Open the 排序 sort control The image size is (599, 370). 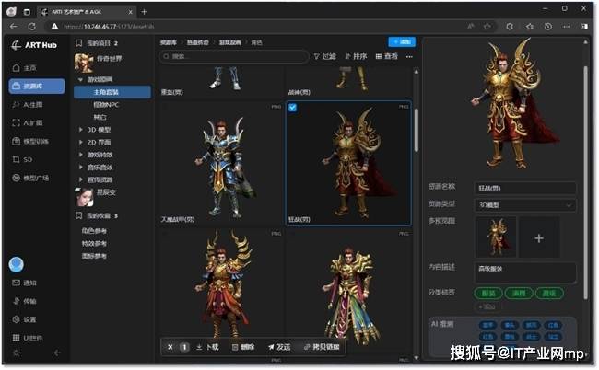[356, 56]
